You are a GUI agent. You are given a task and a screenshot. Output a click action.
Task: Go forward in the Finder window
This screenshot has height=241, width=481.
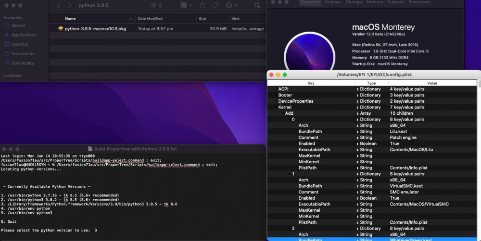70,5
